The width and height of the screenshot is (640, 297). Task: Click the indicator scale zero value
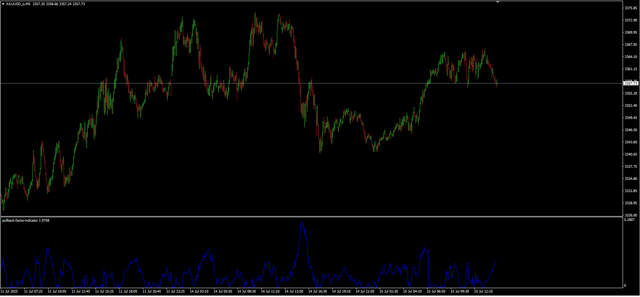625,286
